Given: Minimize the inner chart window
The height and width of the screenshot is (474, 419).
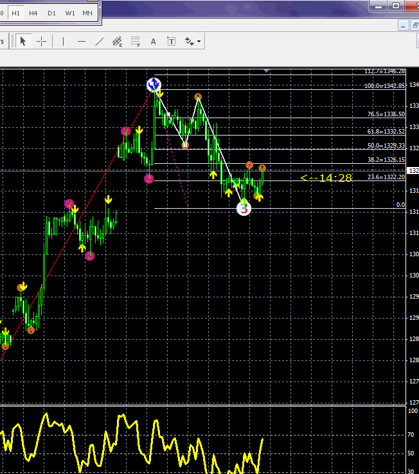Looking at the screenshot, I should pyautogui.click(x=404, y=26).
